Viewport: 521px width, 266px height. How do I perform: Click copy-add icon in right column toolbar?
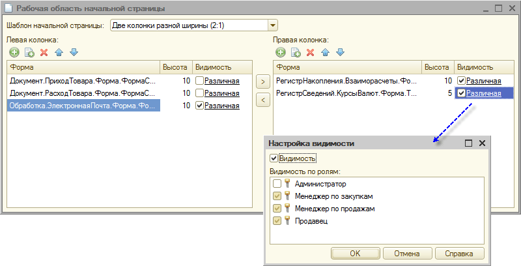296,52
